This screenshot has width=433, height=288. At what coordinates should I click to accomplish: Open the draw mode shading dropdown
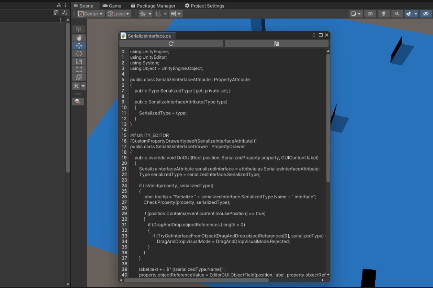point(356,14)
